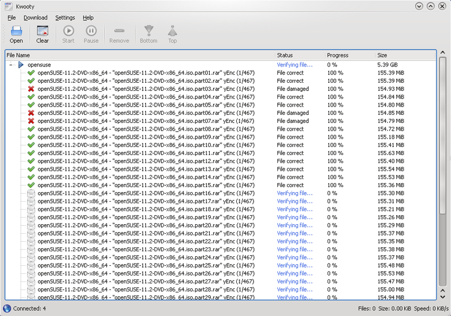Screen dimensions: 451x316
Task: Click the globe connection icon in status bar
Action: (x=7, y=309)
